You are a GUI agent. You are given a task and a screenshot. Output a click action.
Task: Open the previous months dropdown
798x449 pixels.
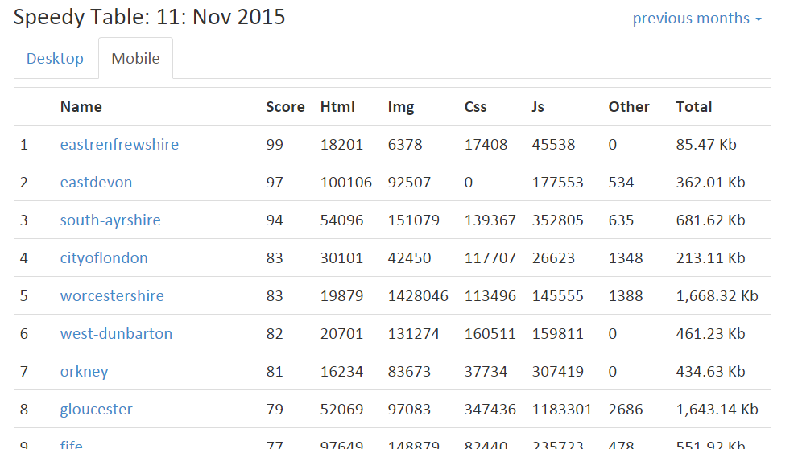[x=697, y=19]
